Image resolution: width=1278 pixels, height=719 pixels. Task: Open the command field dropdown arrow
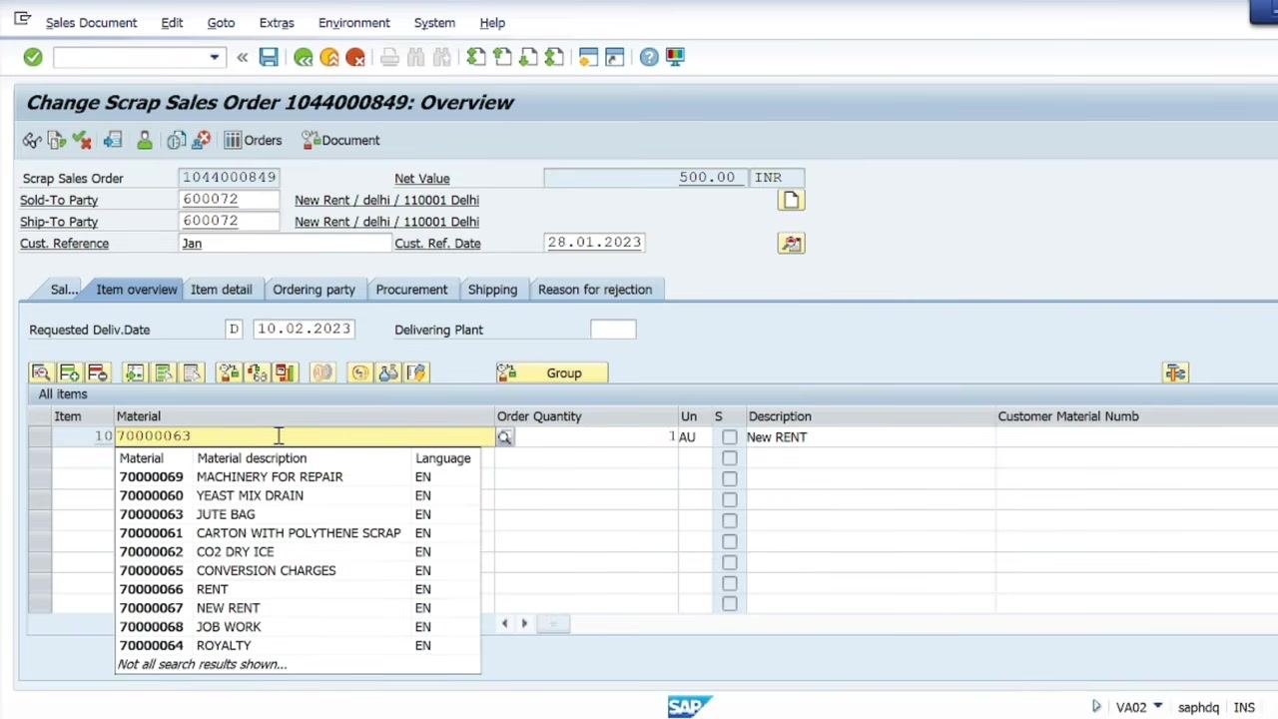214,57
